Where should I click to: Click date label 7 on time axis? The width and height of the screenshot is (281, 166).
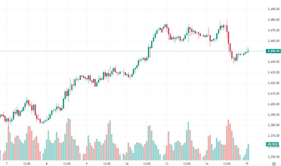click(6, 164)
